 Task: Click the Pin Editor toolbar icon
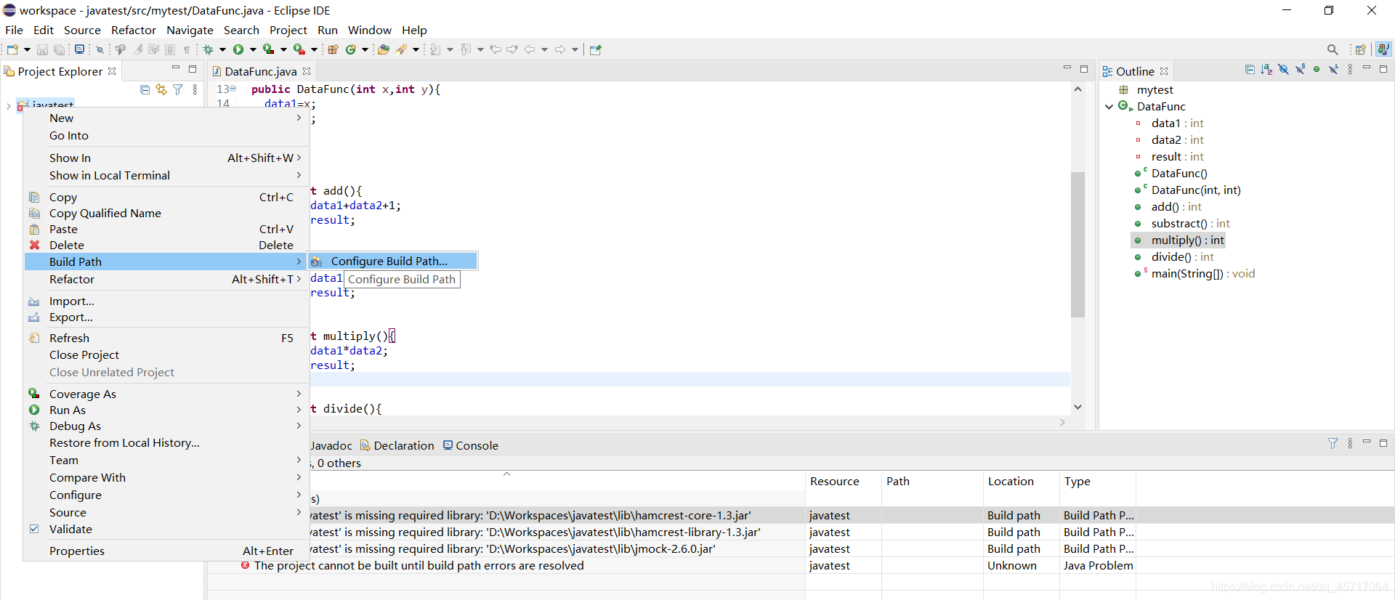596,49
